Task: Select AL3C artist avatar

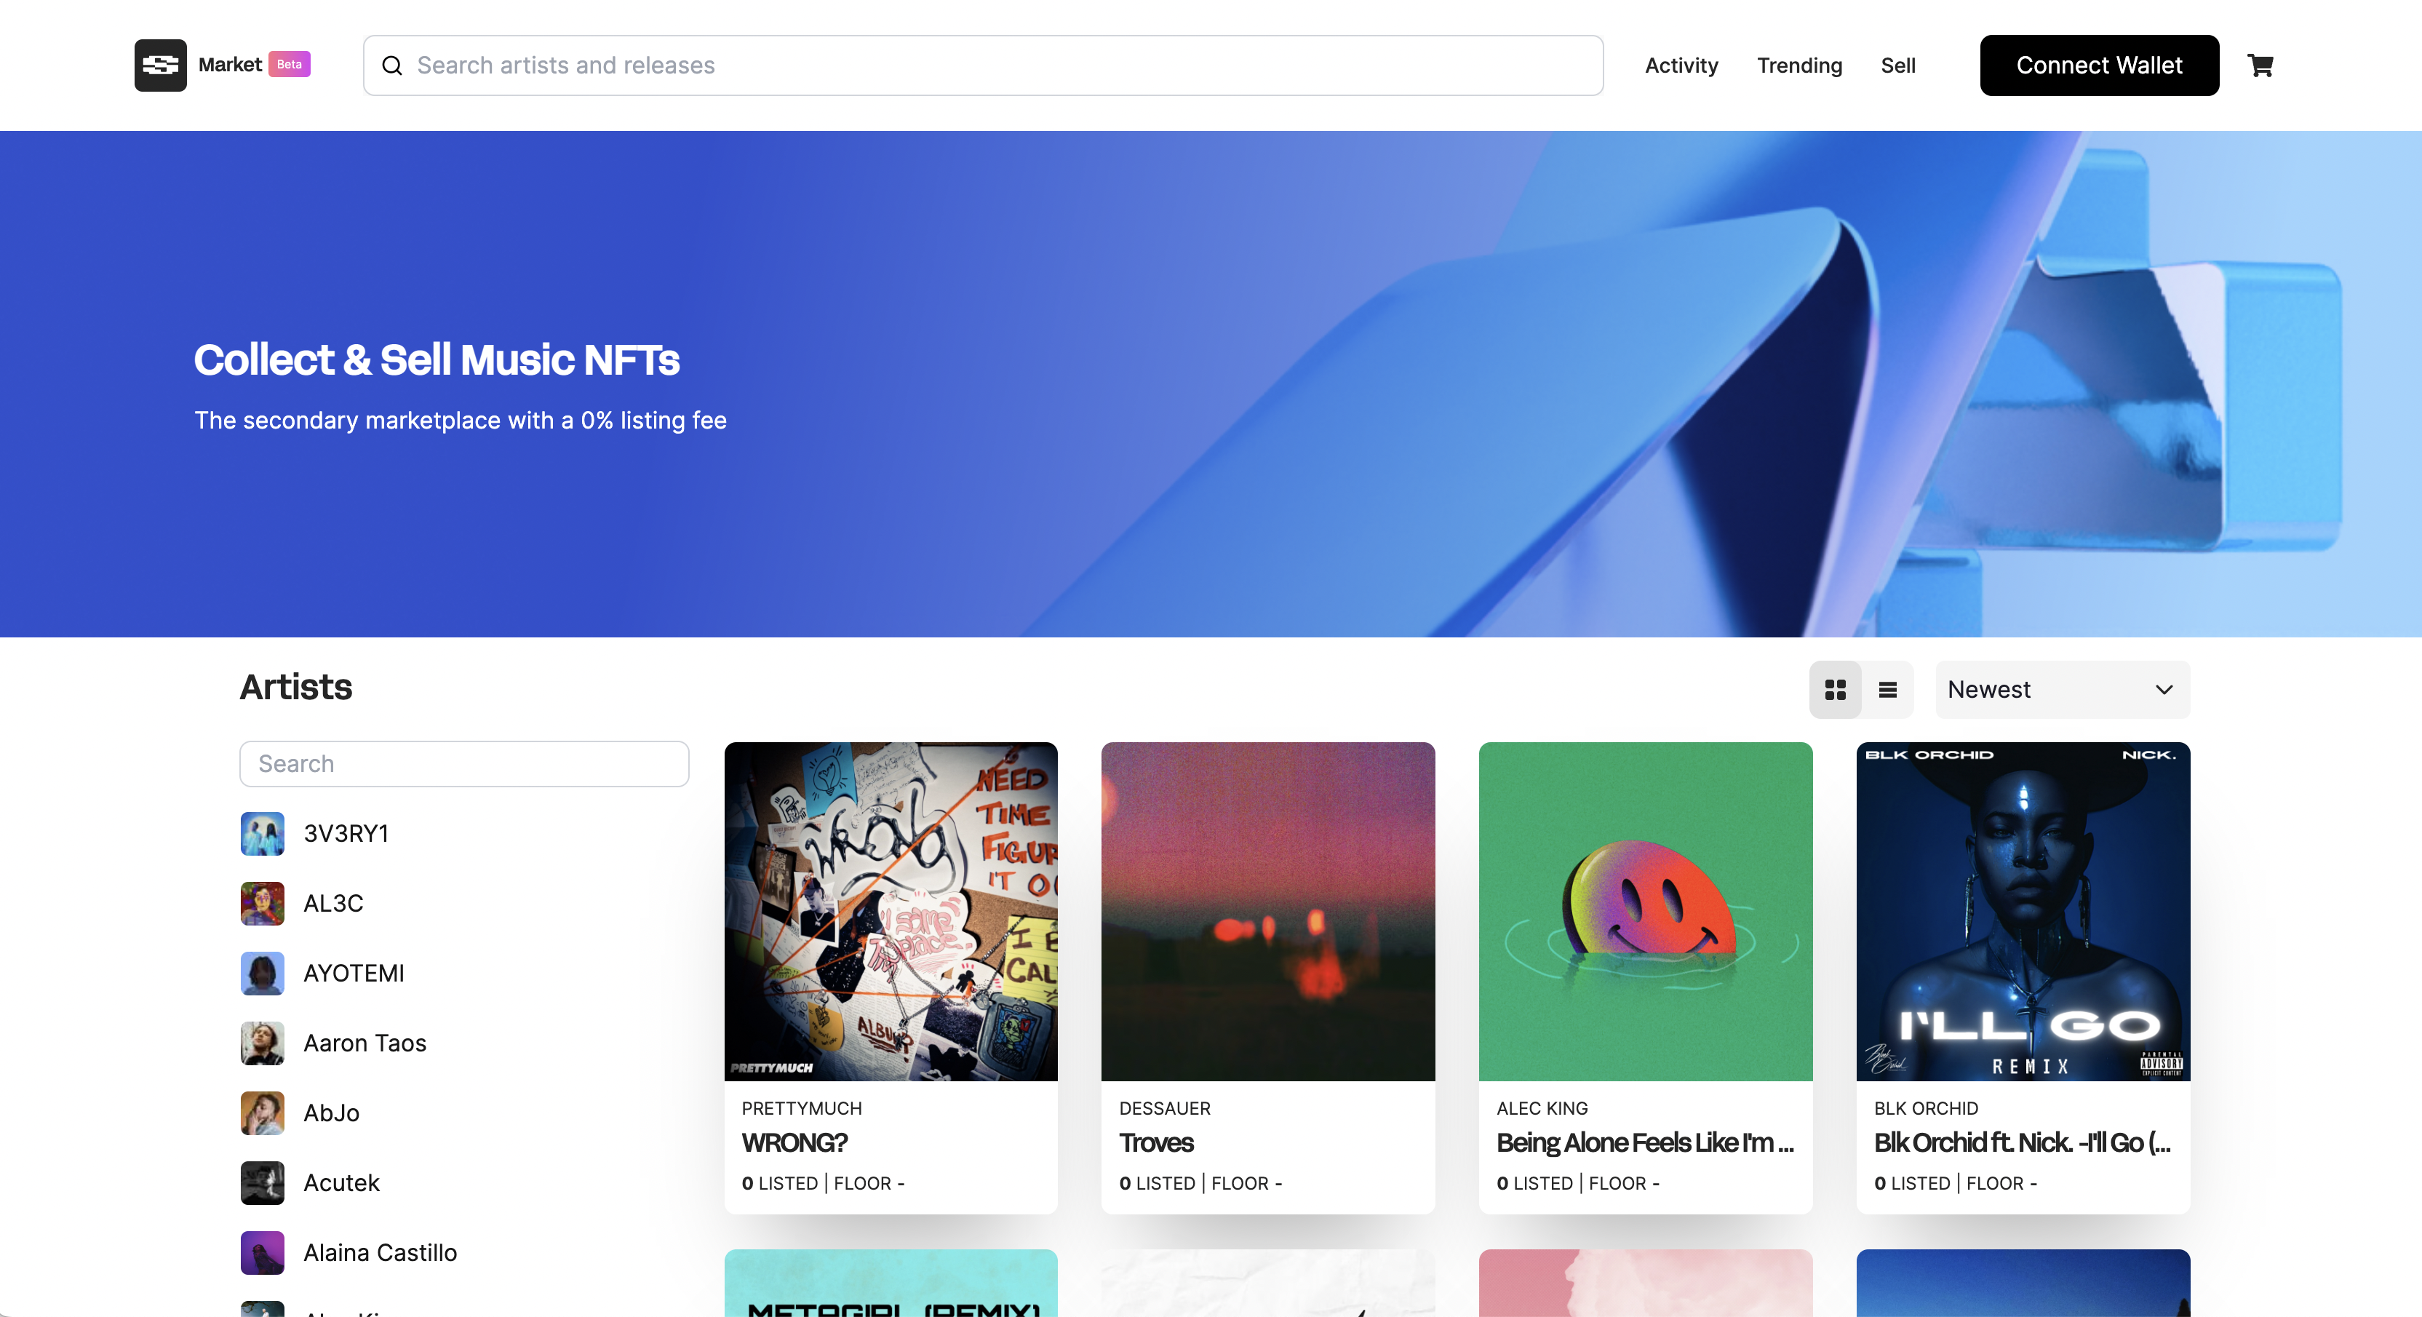Action: pyautogui.click(x=263, y=904)
